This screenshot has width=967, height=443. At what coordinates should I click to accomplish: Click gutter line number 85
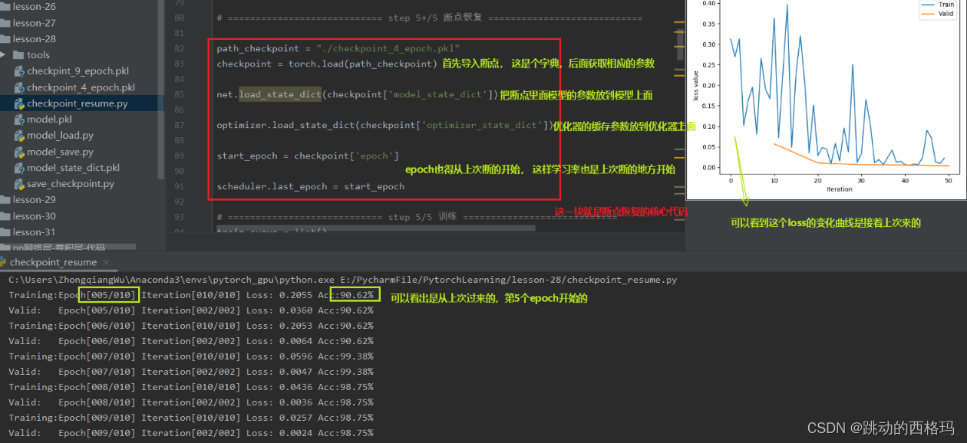pyautogui.click(x=179, y=95)
